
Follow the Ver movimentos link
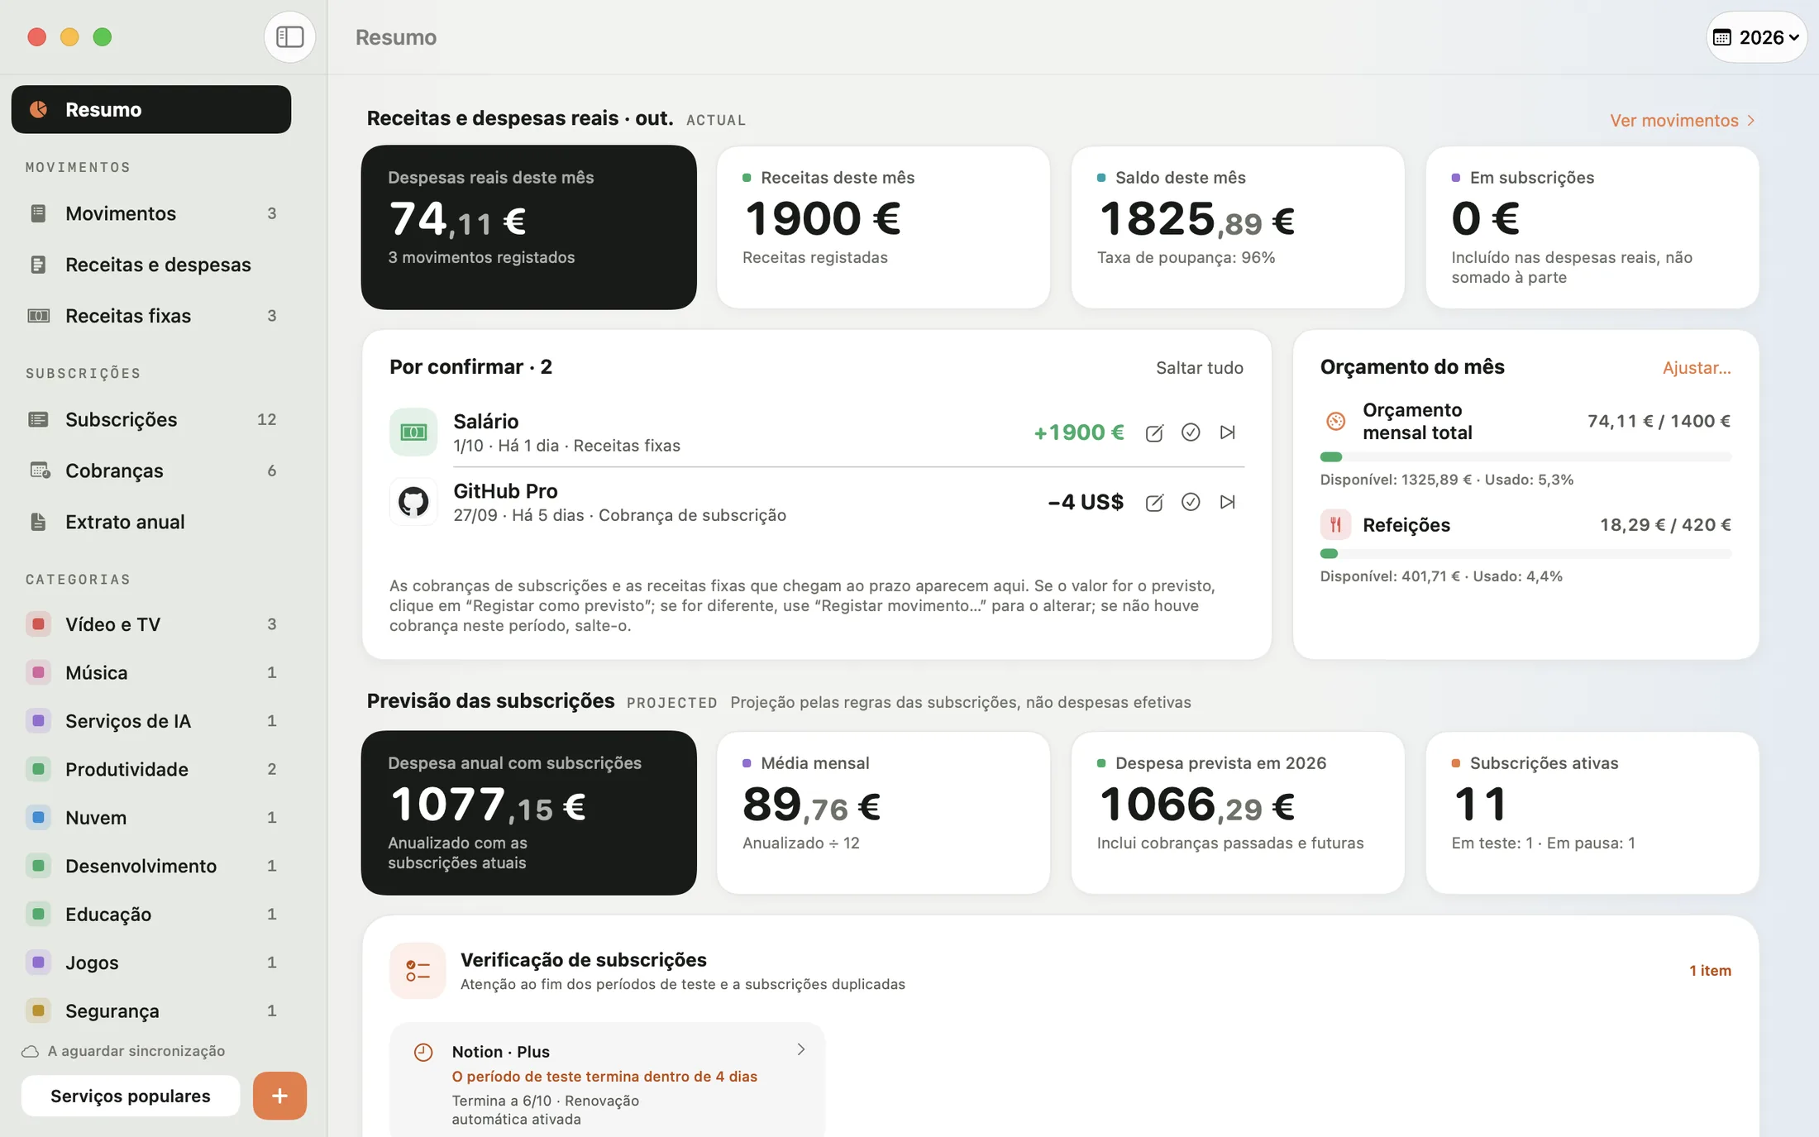point(1683,121)
